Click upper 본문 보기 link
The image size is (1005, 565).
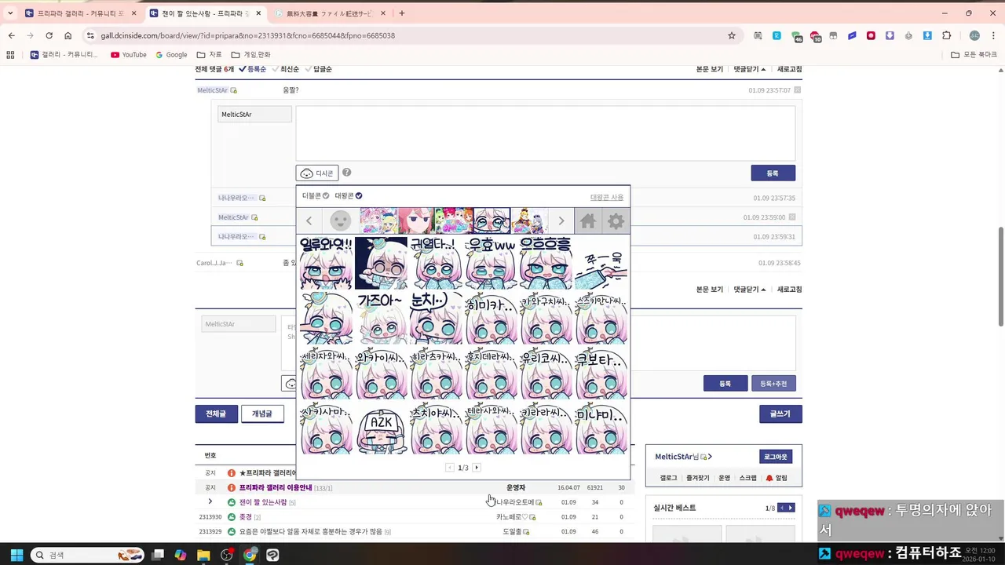click(x=710, y=69)
